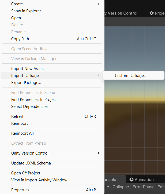This screenshot has width=165, height=194.
Task: Expand the Create submenu arrow
Action: point(98,4)
